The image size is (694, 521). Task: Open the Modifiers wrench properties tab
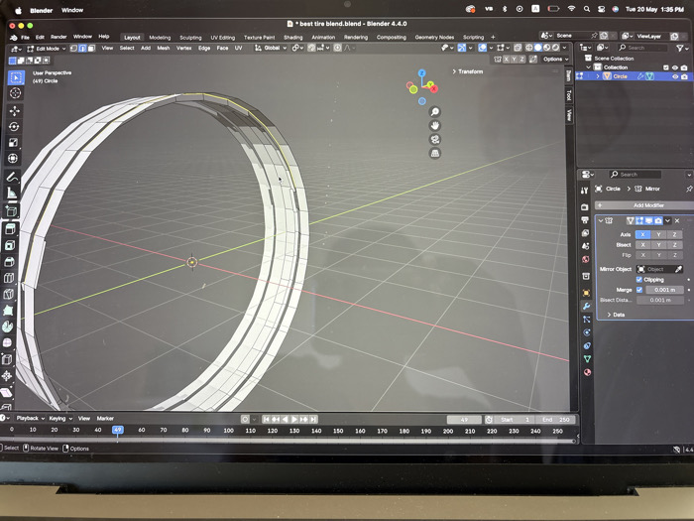pos(587,306)
